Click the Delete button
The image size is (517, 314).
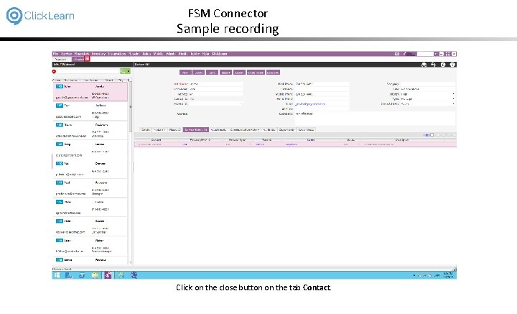point(198,73)
